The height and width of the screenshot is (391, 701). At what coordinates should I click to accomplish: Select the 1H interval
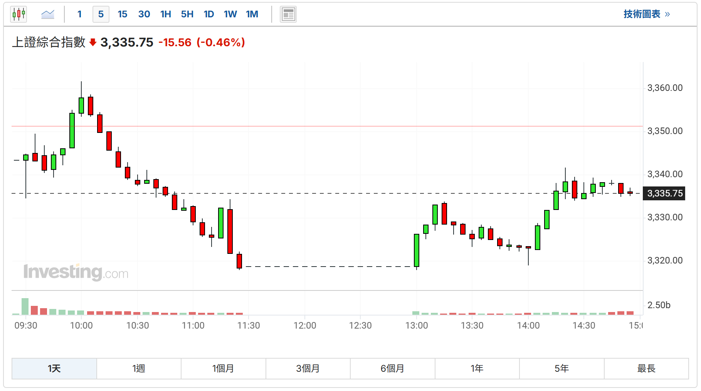[x=166, y=14]
